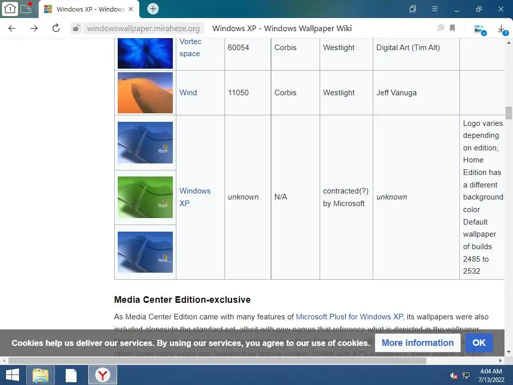Click the windowswallpaper.miraheze.org address field

(143, 29)
